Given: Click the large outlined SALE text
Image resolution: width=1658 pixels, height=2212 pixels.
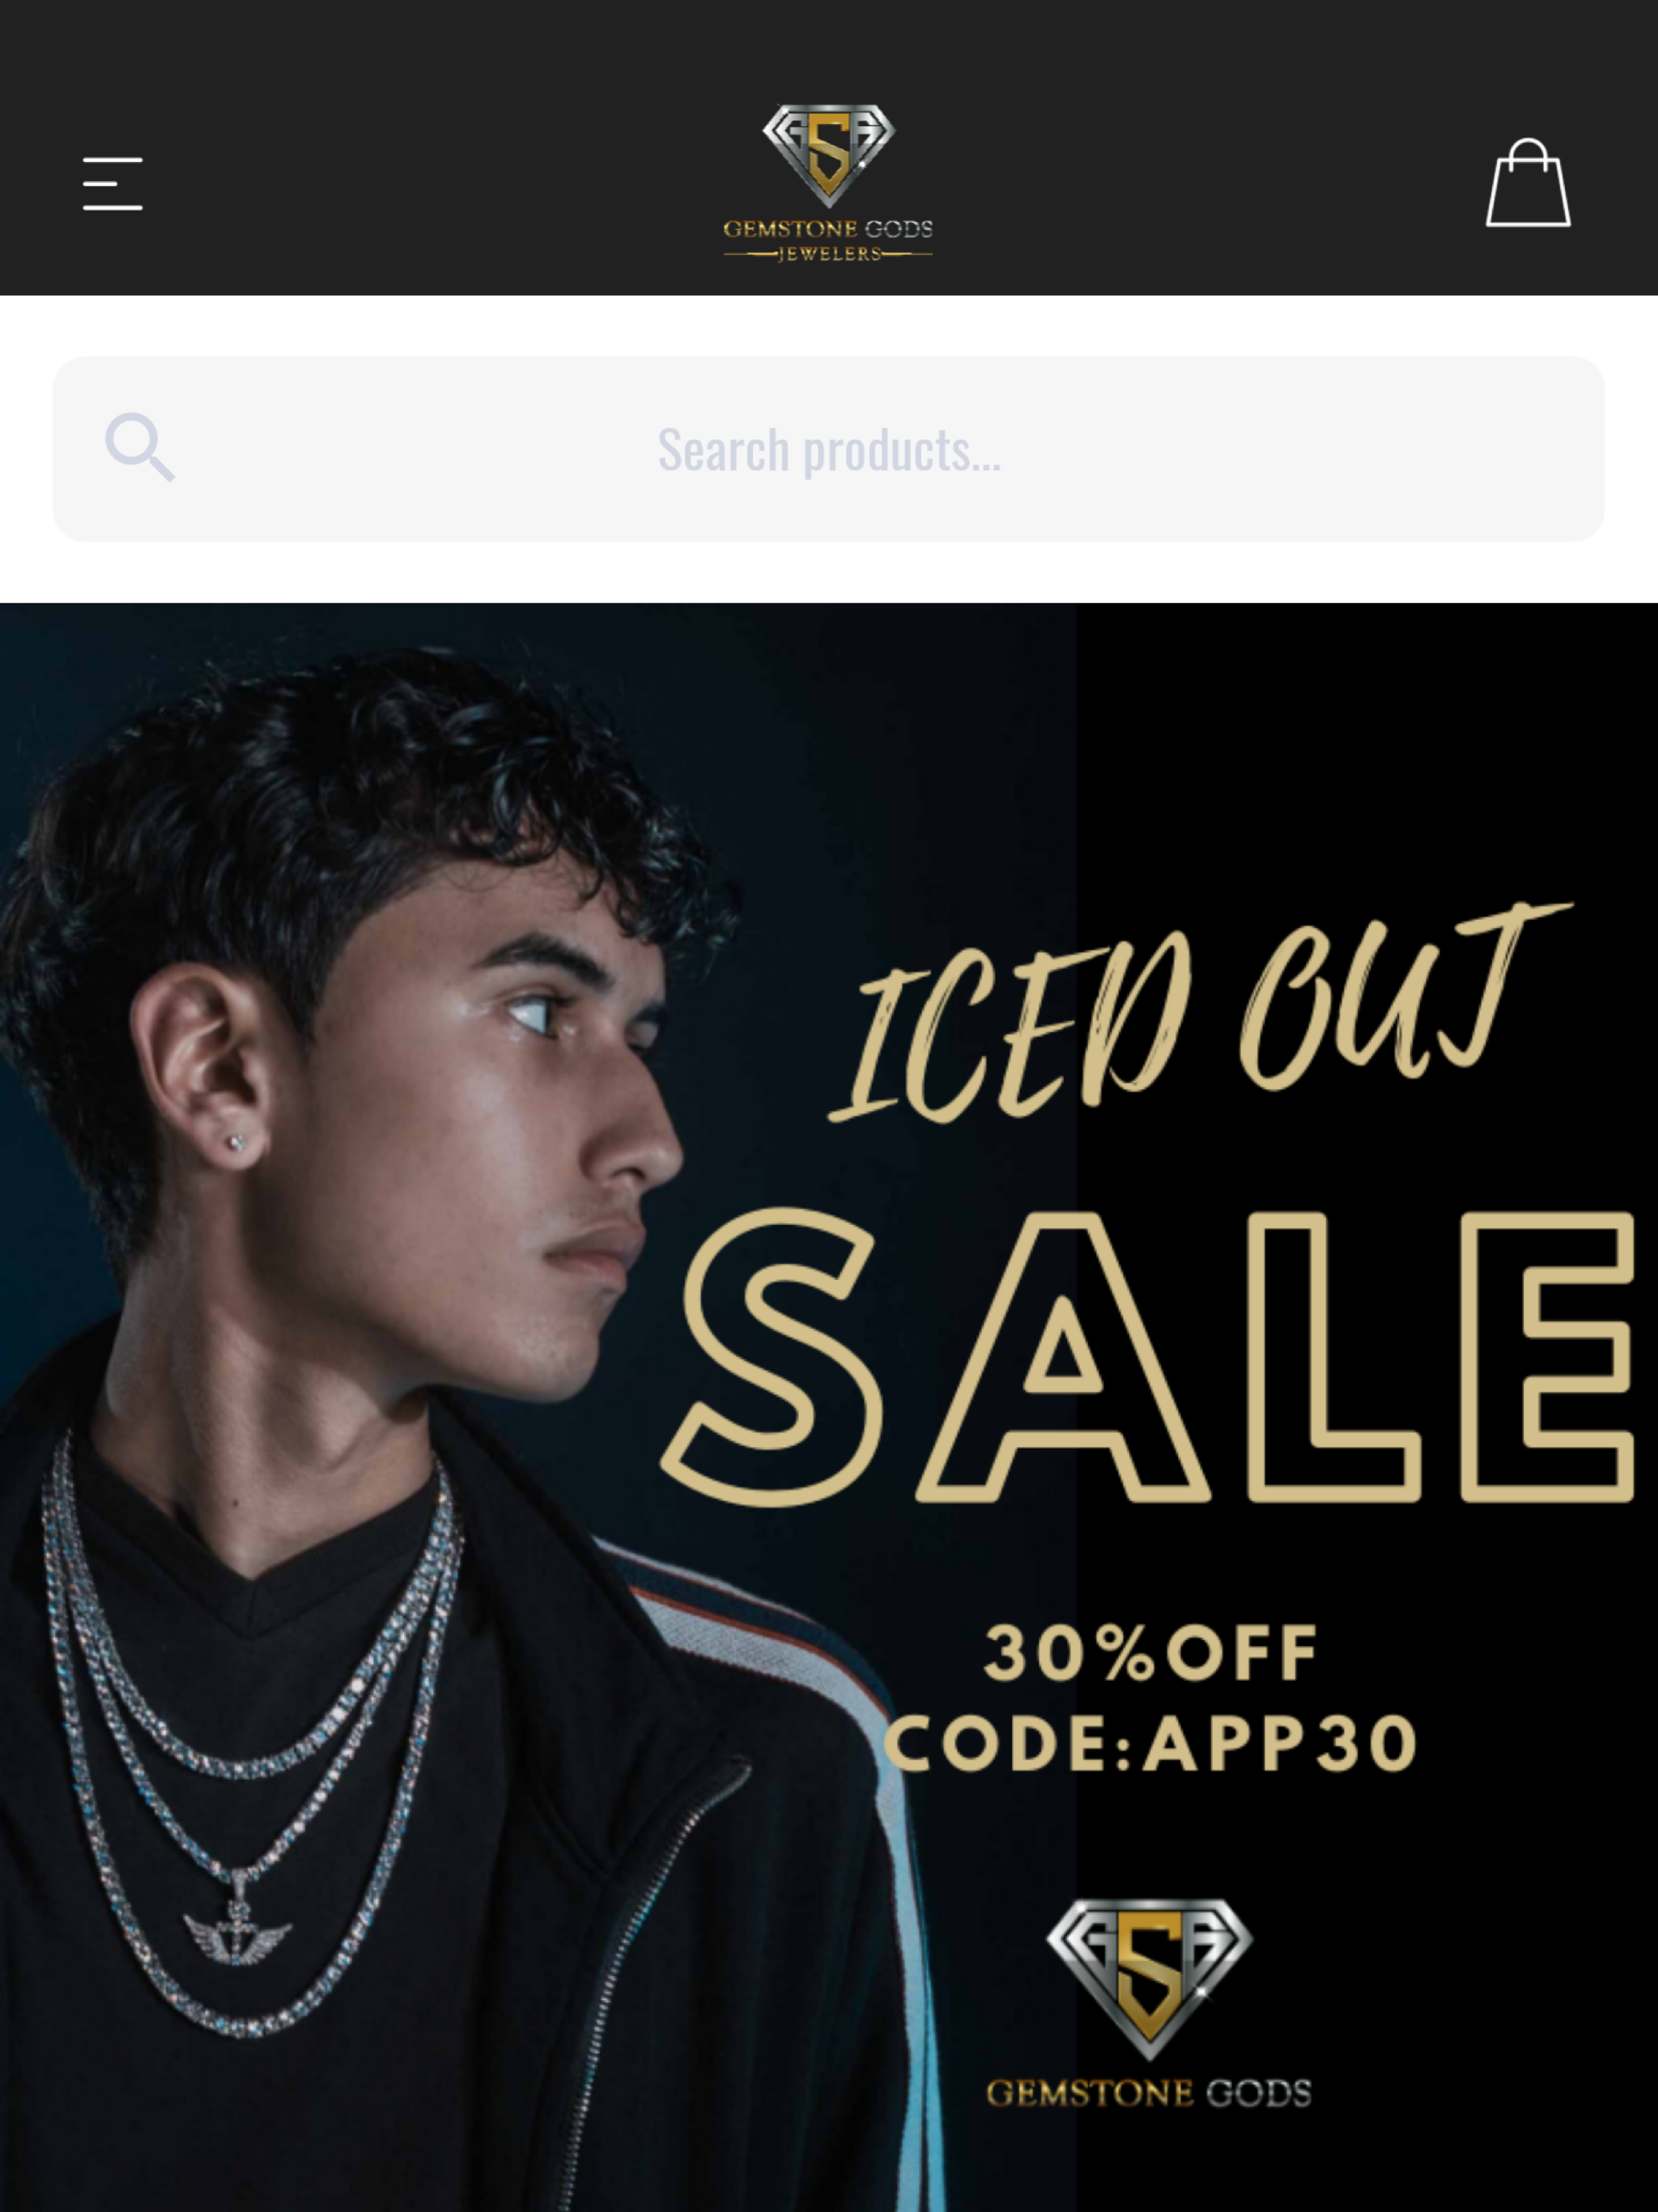Looking at the screenshot, I should [x=1148, y=1357].
